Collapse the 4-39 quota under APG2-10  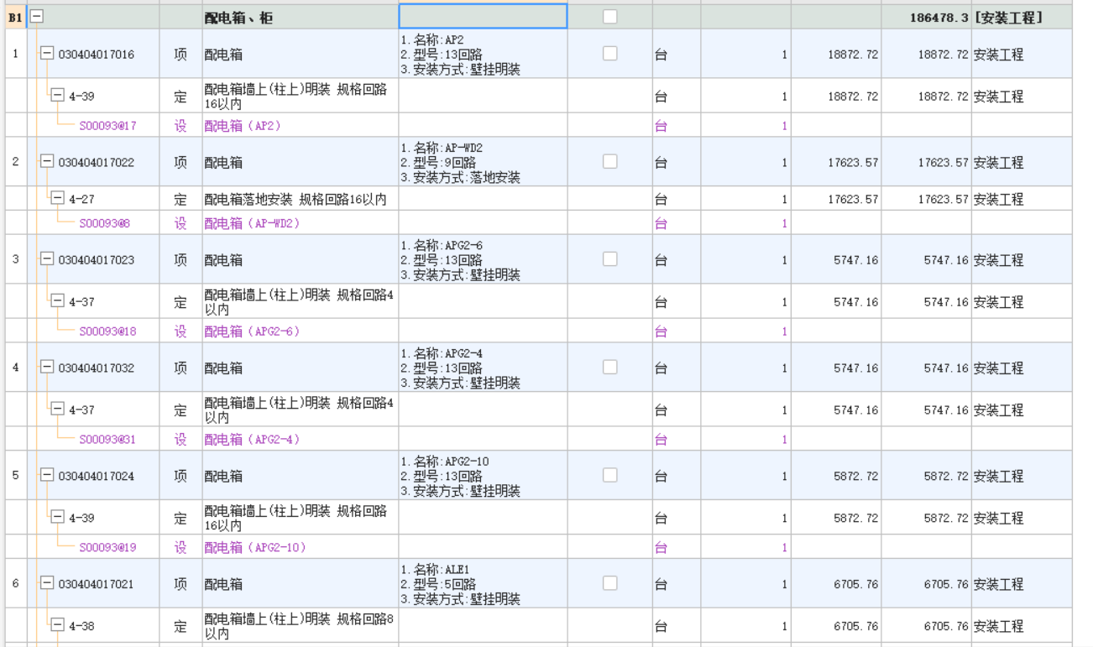coord(57,518)
